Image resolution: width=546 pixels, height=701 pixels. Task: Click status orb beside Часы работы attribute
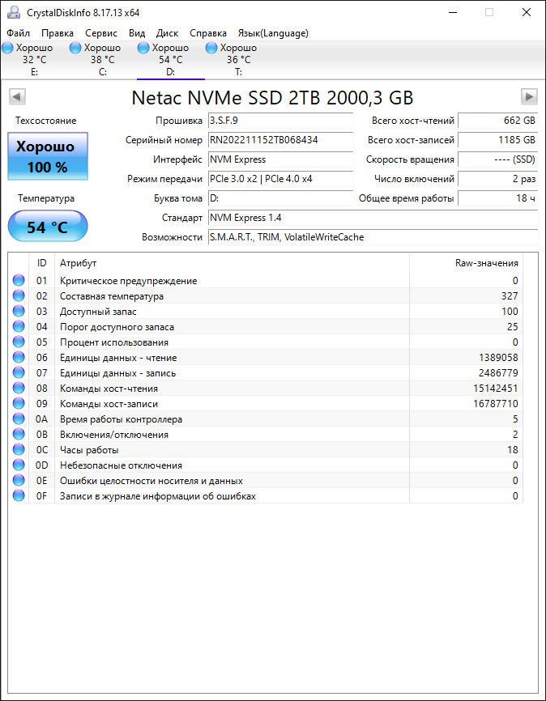pos(19,450)
